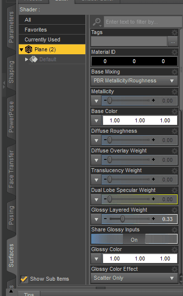Open the Glossy Color Effect Scatter Only dropdown

[x=134, y=278]
